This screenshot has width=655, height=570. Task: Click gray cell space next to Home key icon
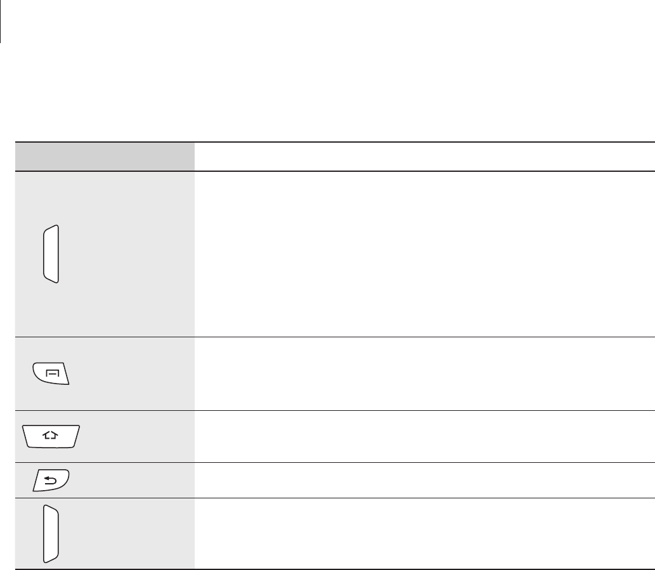[138, 436]
